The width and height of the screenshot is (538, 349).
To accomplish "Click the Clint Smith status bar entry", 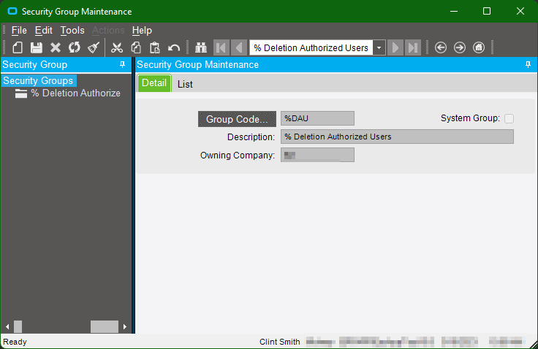I will click(x=280, y=342).
